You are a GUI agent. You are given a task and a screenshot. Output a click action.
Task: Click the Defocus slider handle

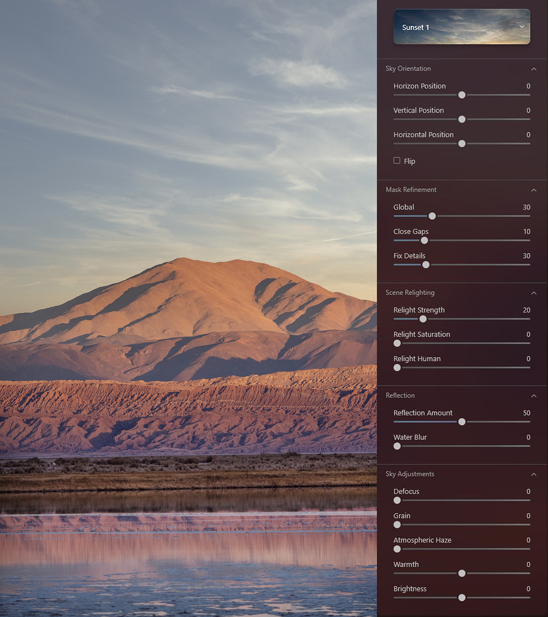(397, 501)
